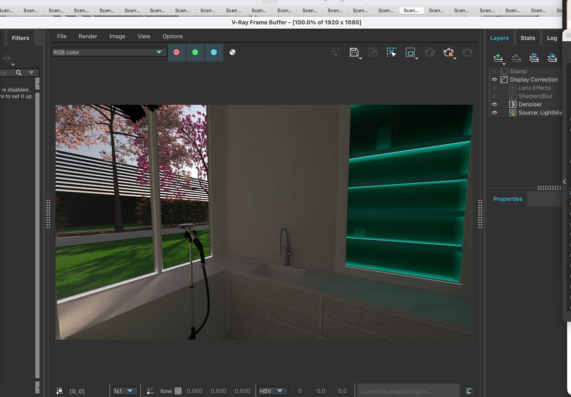The width and height of the screenshot is (571, 397).
Task: Enable the Lens Effects layer
Action: click(495, 88)
